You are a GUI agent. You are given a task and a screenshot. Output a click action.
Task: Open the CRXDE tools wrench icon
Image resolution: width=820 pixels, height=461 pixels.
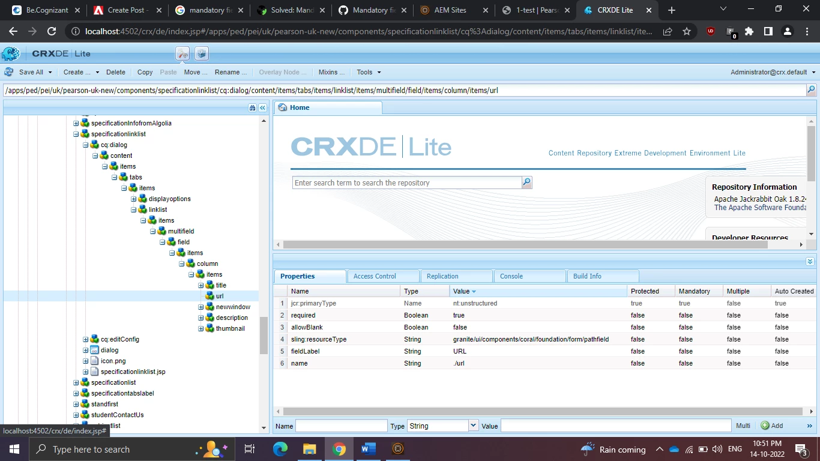click(x=182, y=53)
